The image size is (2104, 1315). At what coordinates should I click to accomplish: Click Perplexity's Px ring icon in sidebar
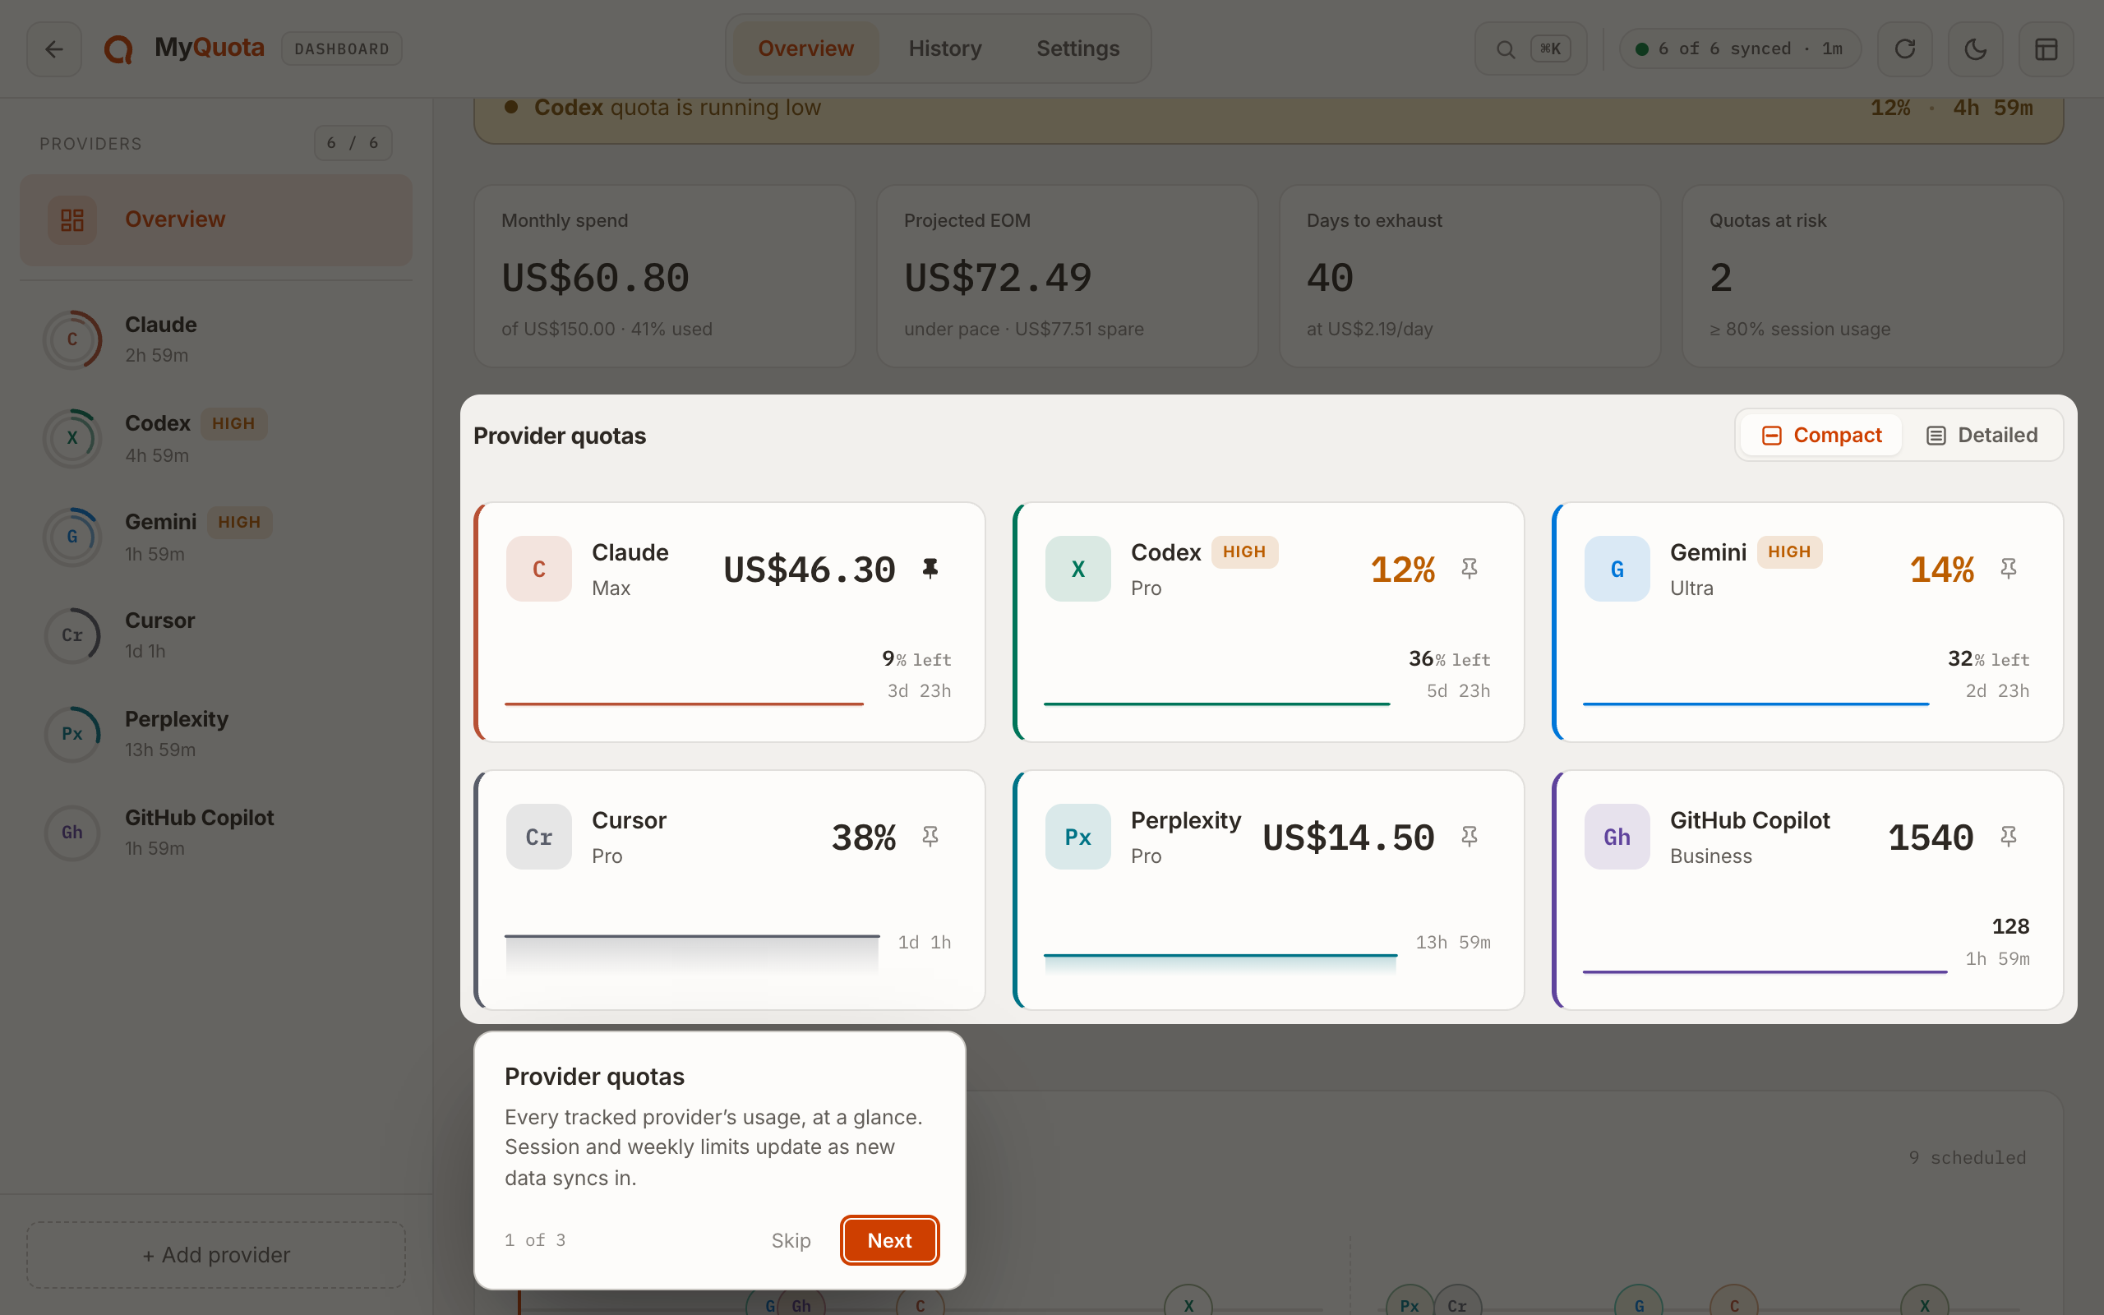click(x=72, y=734)
